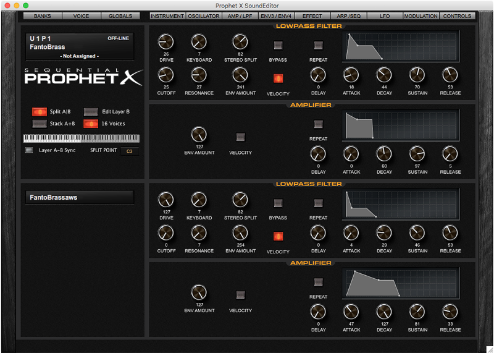Switch to the Oscillator tab
494x353 pixels.
[x=204, y=16]
